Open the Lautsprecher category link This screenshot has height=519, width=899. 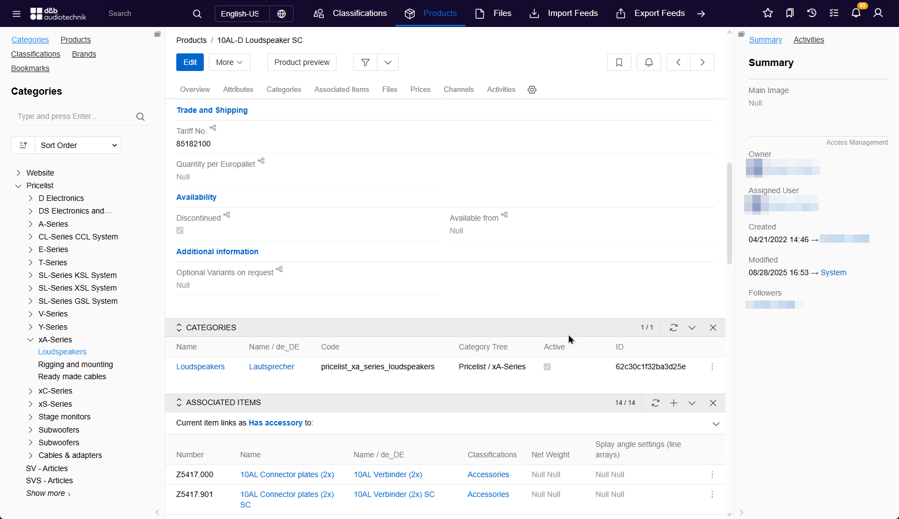pyautogui.click(x=272, y=367)
